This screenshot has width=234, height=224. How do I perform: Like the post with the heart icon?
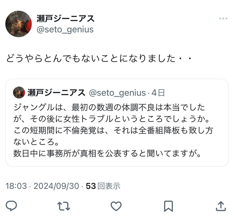click(116, 206)
